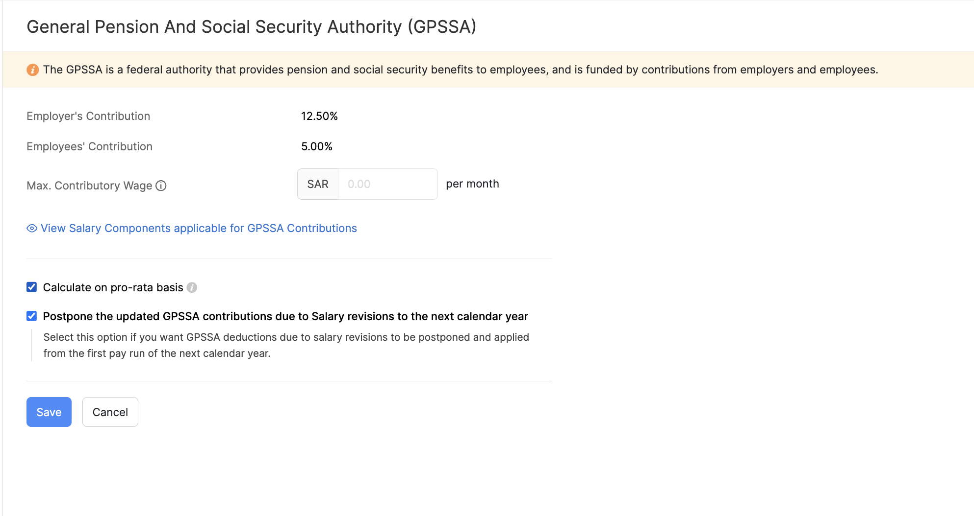
Task: Select the Employees' Contribution 5.00% value
Action: pos(317,146)
